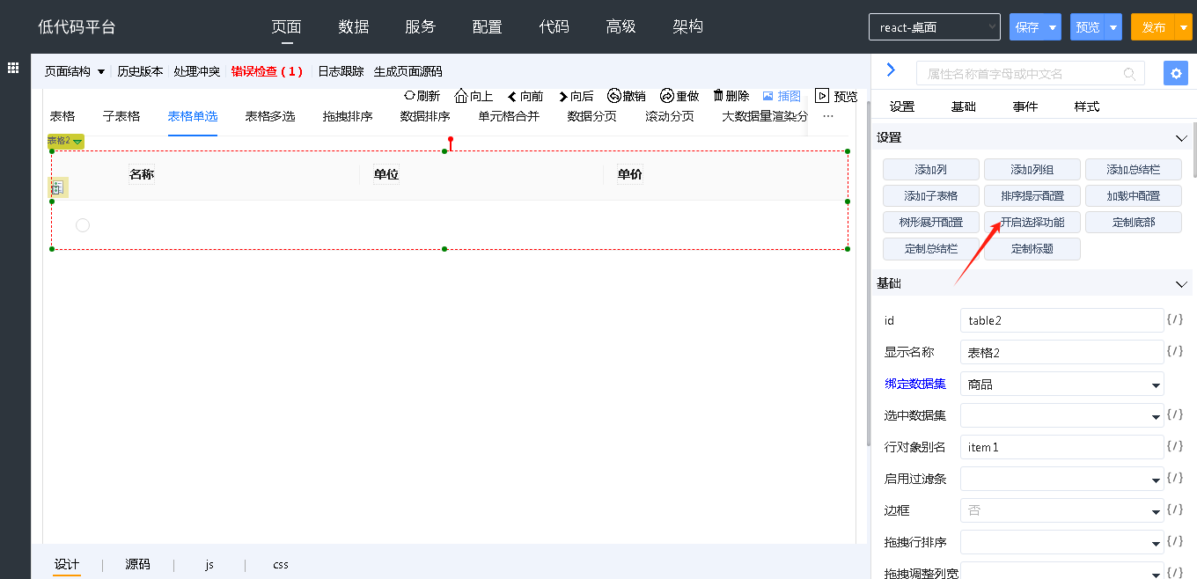The width and height of the screenshot is (1197, 579).
Task: Switch to the 数据分页 tab
Action: 592,116
